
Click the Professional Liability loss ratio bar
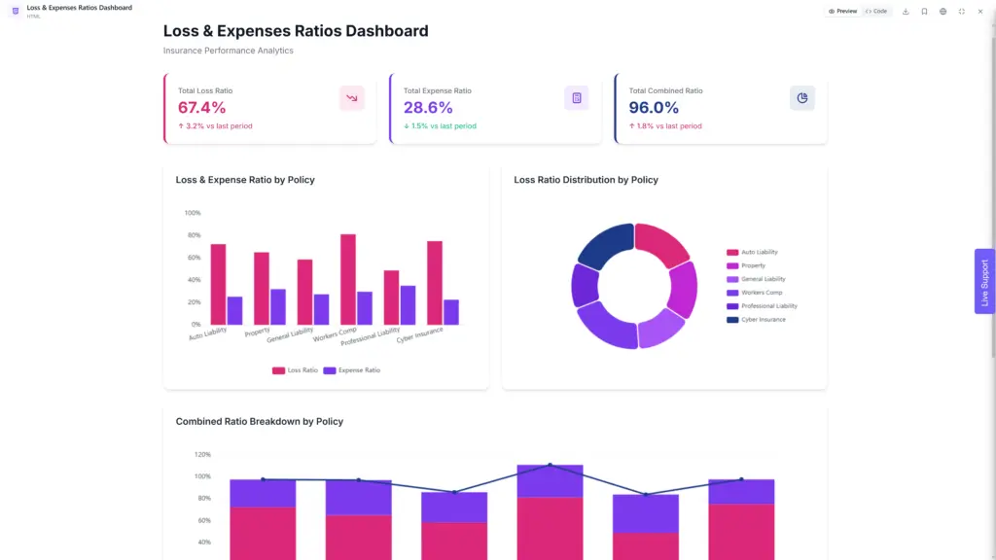391,297
